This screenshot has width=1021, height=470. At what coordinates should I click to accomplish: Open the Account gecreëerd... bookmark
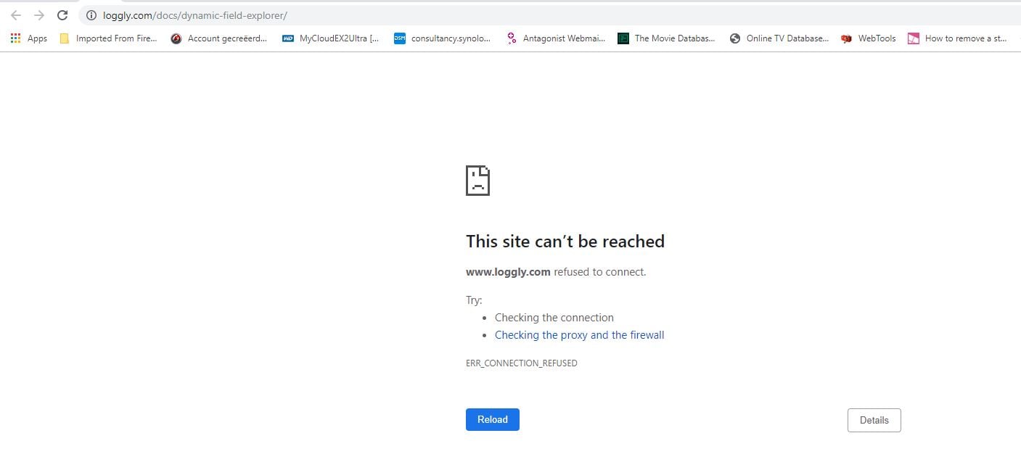pos(219,38)
